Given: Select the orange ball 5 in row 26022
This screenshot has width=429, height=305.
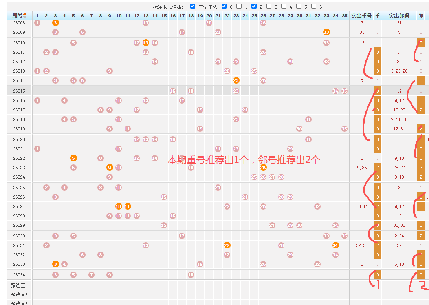Looking at the screenshot, I should [73, 158].
